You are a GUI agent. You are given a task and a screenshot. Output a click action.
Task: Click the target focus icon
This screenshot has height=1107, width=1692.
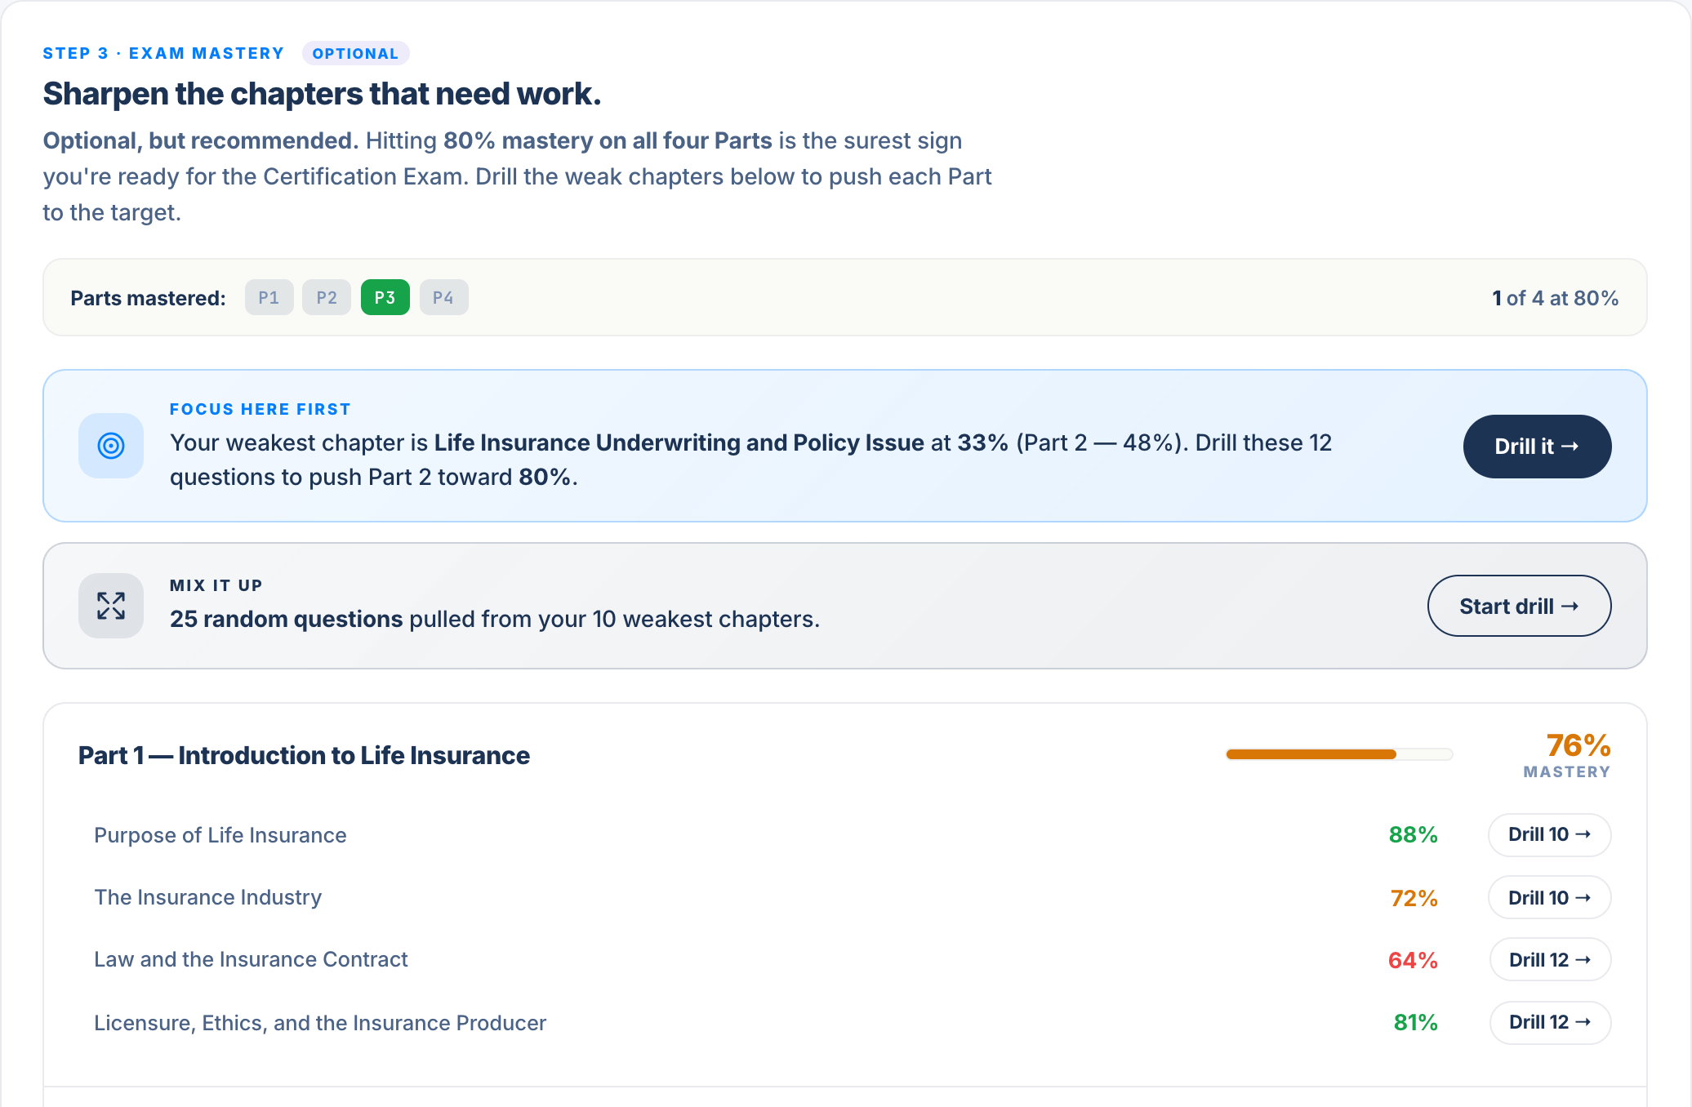[x=111, y=446]
